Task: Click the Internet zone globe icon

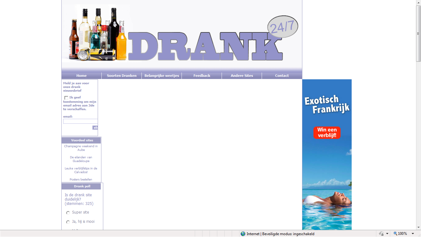Action: pos(243,234)
